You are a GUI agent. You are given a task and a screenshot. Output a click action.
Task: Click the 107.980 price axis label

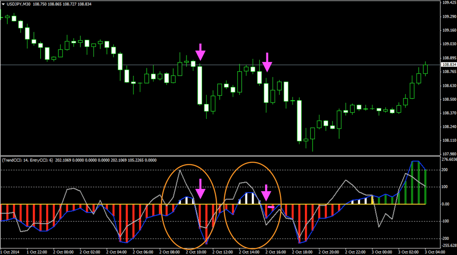(x=449, y=154)
